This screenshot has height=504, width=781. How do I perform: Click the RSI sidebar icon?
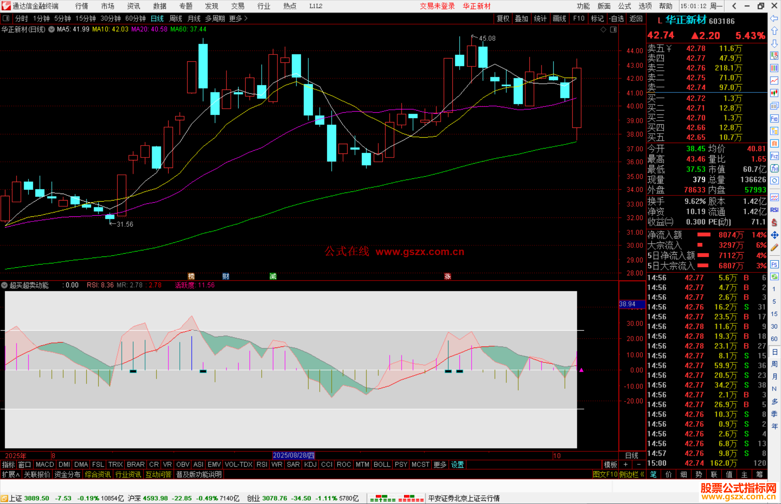[x=774, y=210]
